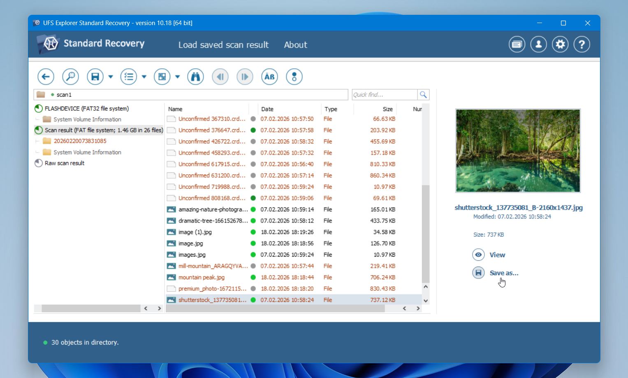Click the forest preview thumbnail
The image size is (628, 378).
click(518, 151)
